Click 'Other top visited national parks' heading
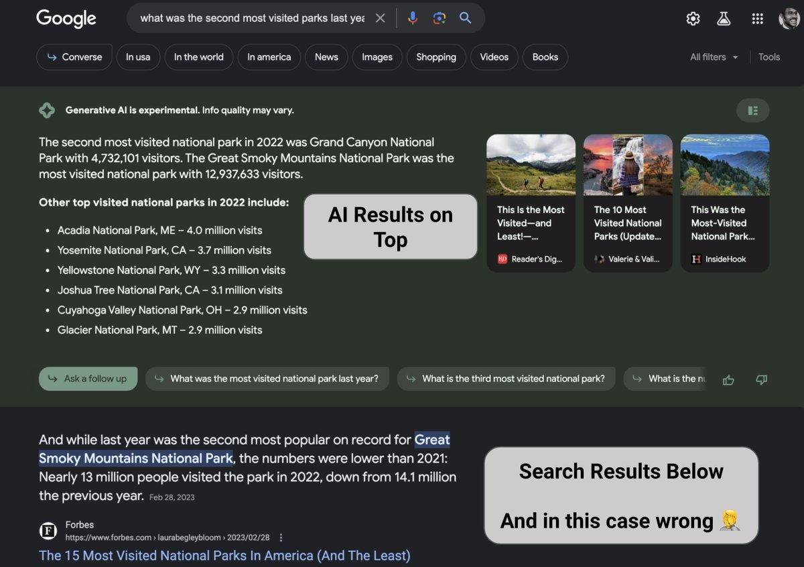This screenshot has height=567, width=804. 164,202
